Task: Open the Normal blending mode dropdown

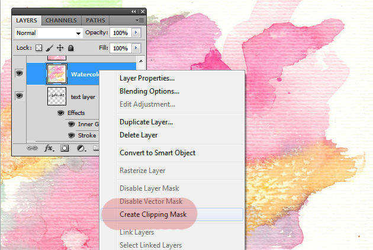Action: [49, 33]
